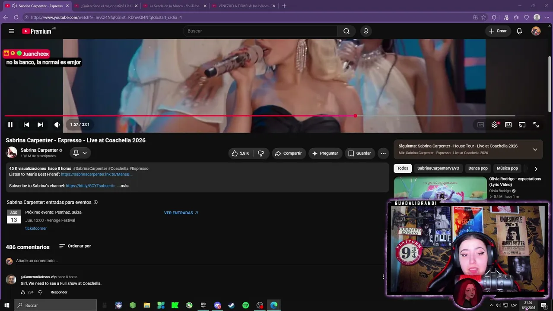
Task: Open the Ordenar por comments sort menu
Action: [75, 246]
